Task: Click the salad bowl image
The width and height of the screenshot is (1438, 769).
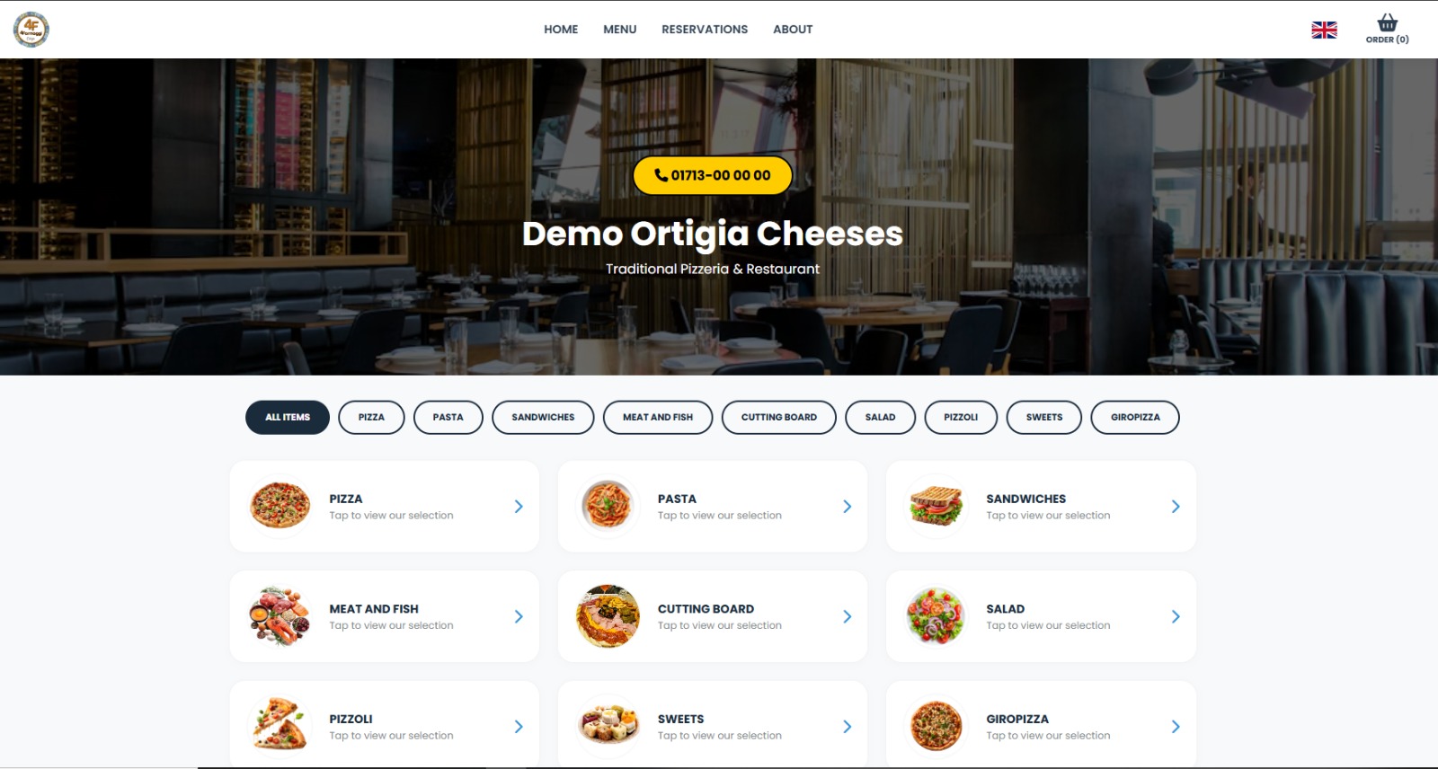Action: coord(936,616)
